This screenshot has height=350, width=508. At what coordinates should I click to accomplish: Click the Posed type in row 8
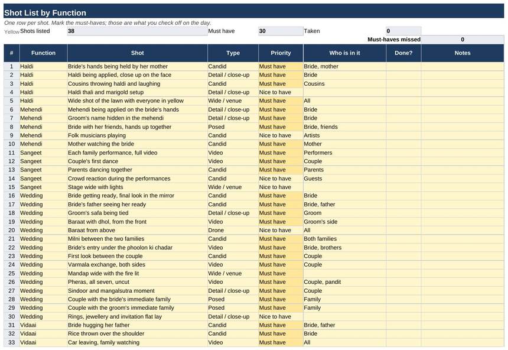[x=233, y=127]
